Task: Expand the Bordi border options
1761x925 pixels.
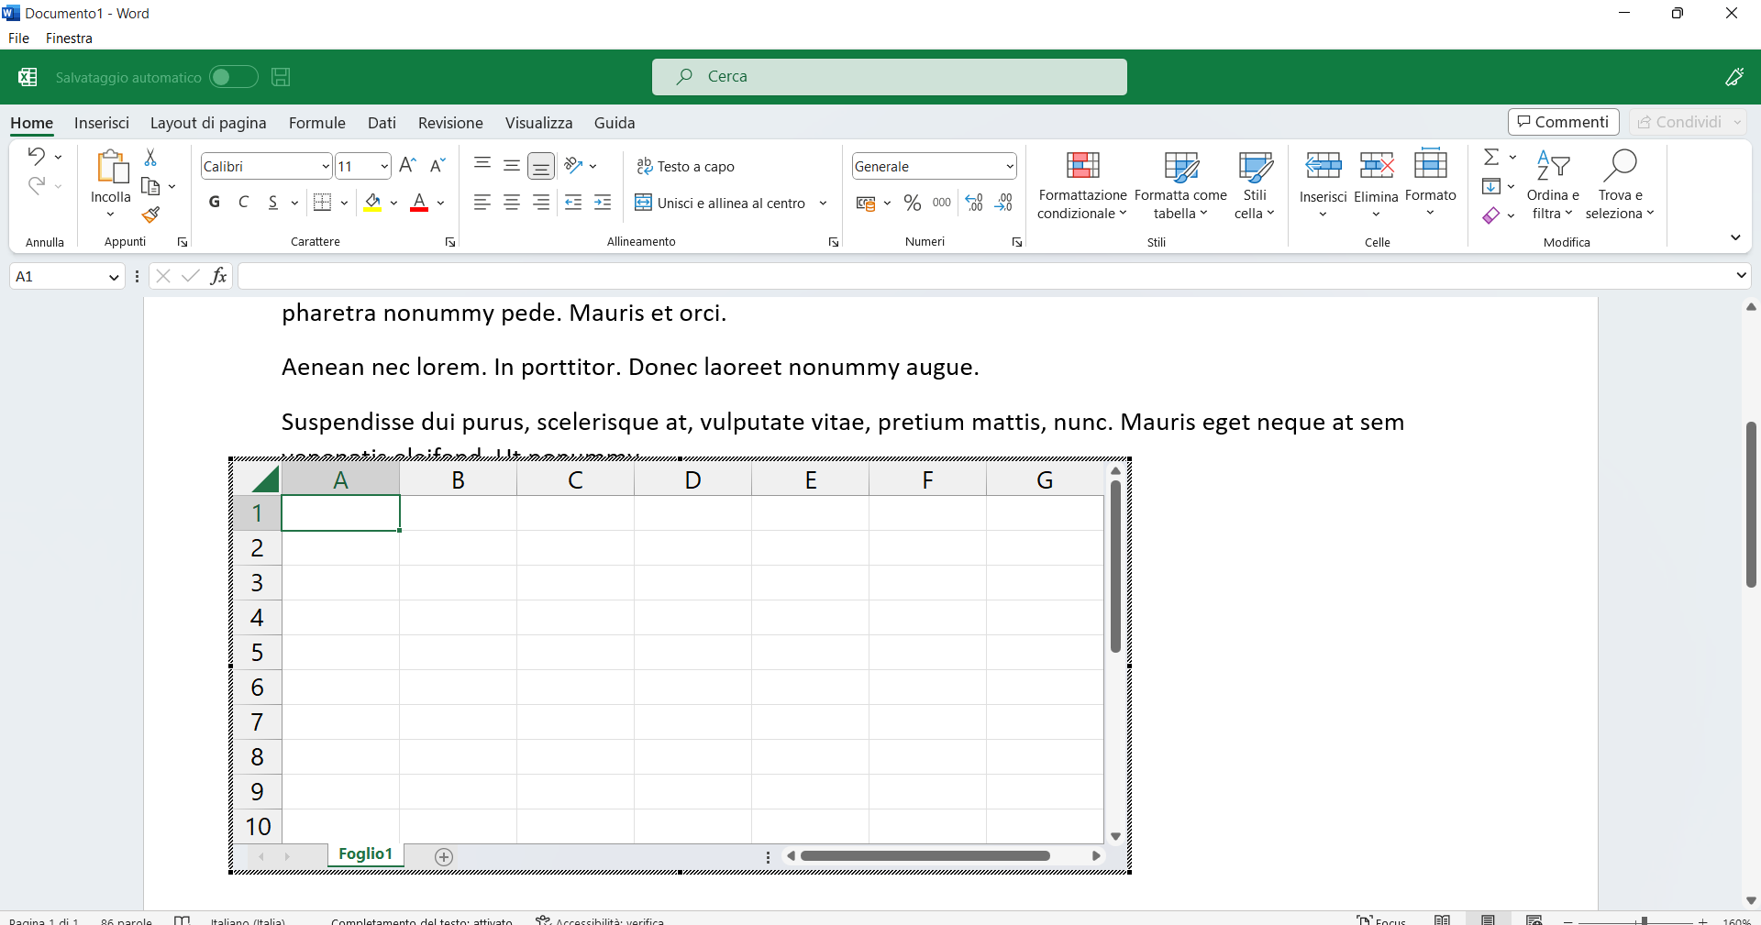Action: coord(343,203)
